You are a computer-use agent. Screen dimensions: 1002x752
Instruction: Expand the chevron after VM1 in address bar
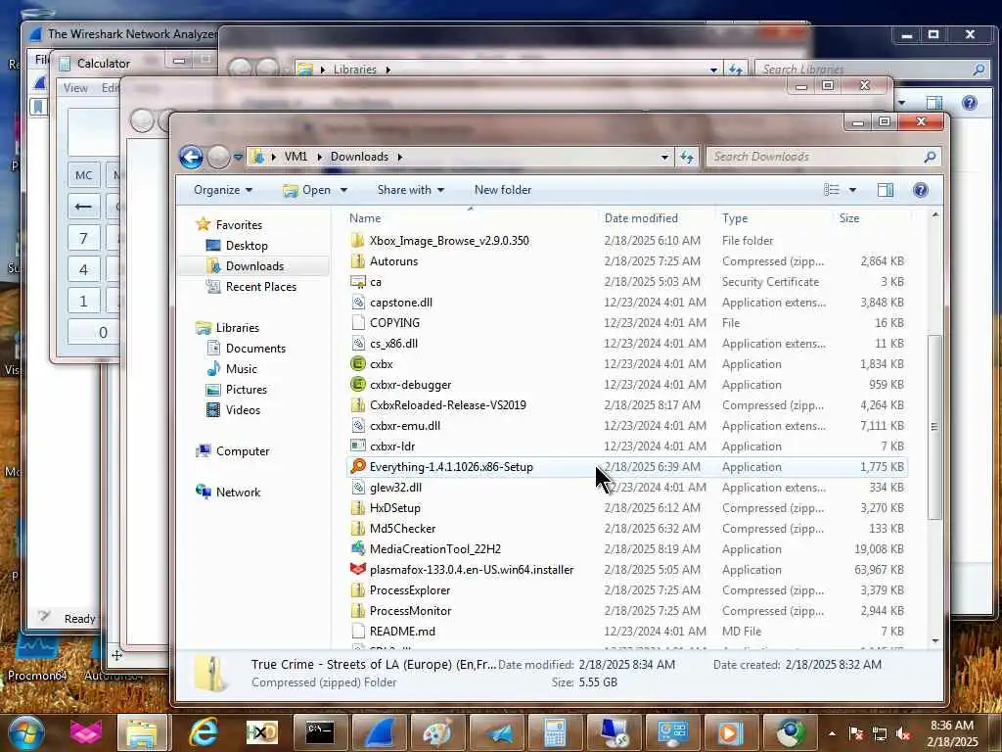[x=320, y=157]
